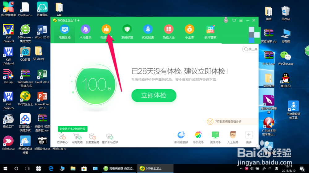Click the 100分 score circle
Screen dimensions: 309x173
(x=95, y=85)
